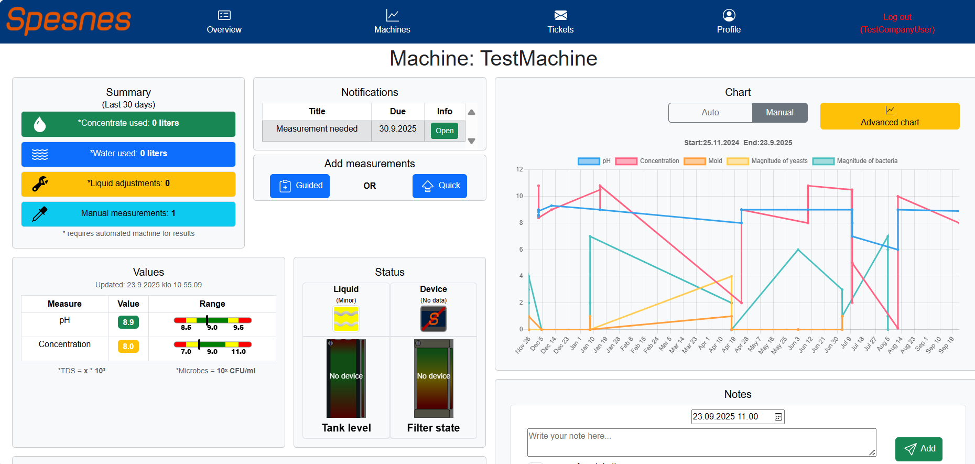The width and height of the screenshot is (975, 464).
Task: Click the Spesnes logo
Action: 69,21
